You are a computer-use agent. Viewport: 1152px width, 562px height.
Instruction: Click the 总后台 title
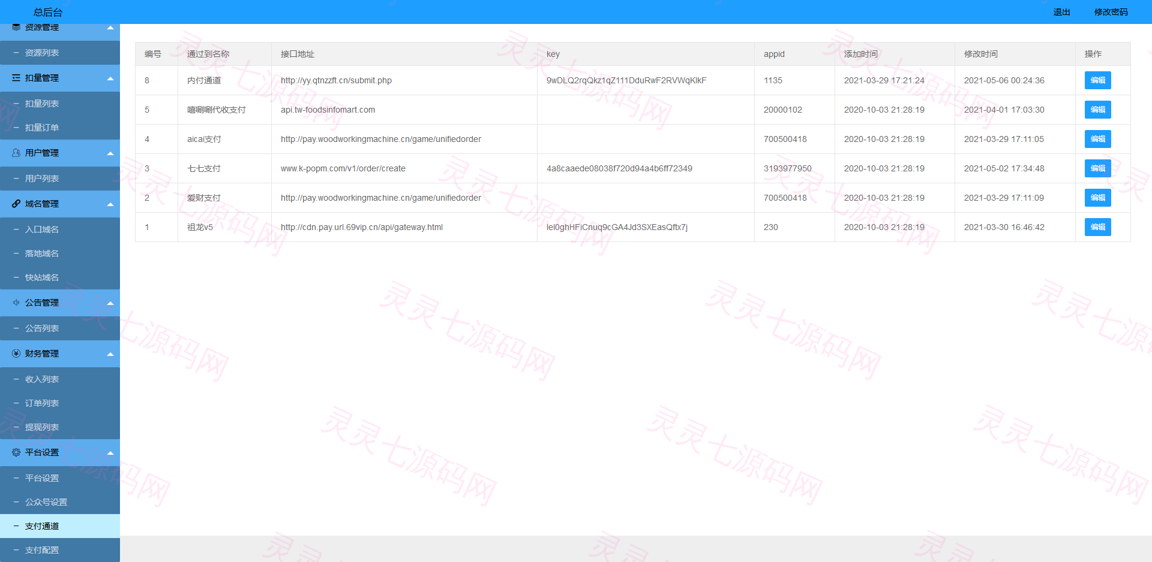click(48, 12)
